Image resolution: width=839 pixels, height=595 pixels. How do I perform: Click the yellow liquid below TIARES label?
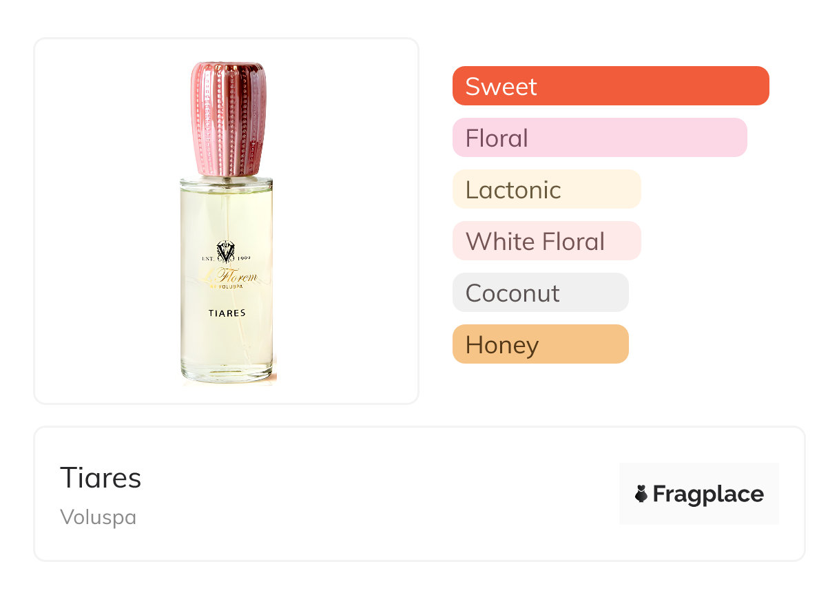227,341
